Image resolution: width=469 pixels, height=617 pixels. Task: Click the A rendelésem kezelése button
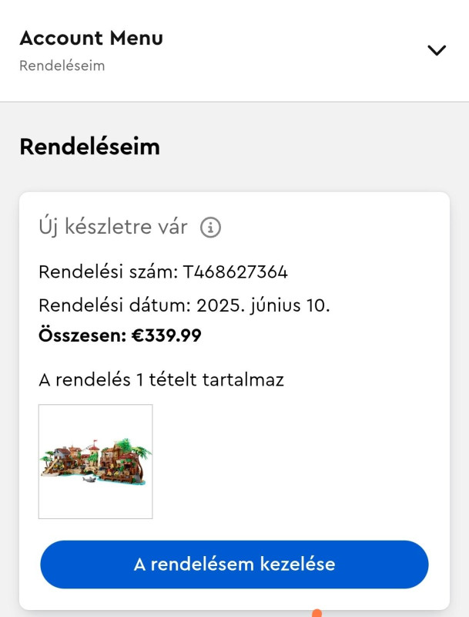click(x=234, y=565)
